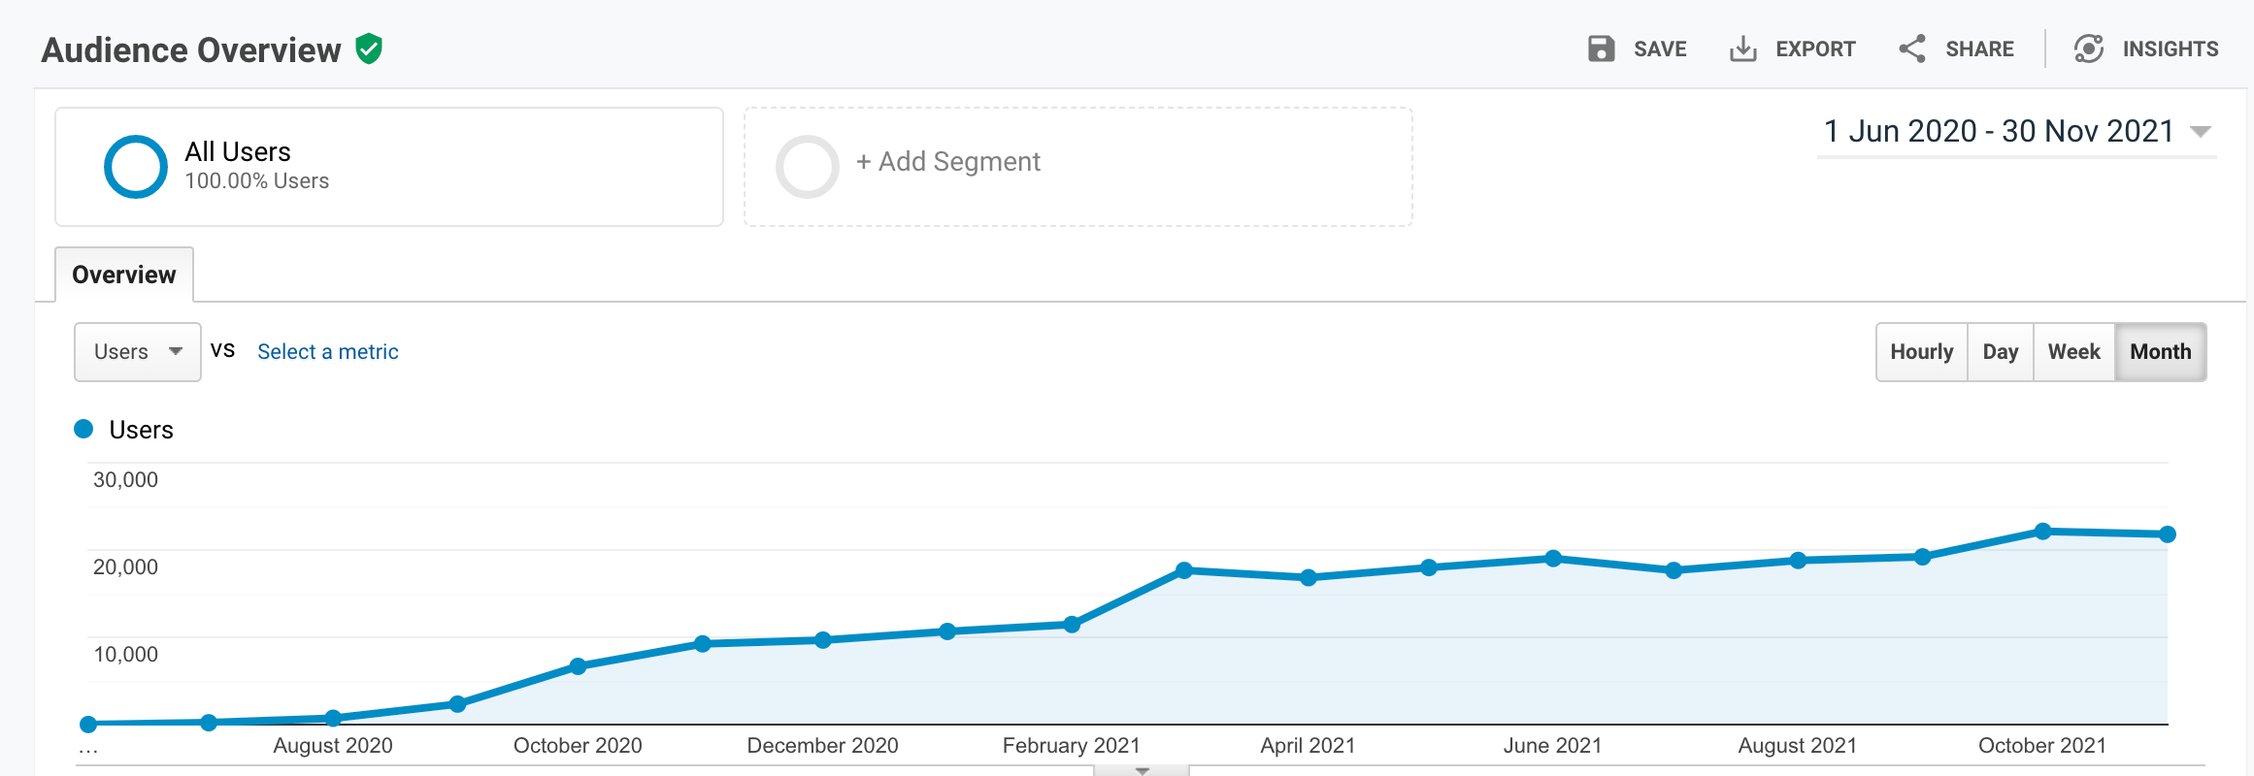This screenshot has height=776, width=2254.
Task: Click the Save floppy disk icon
Action: click(1601, 48)
